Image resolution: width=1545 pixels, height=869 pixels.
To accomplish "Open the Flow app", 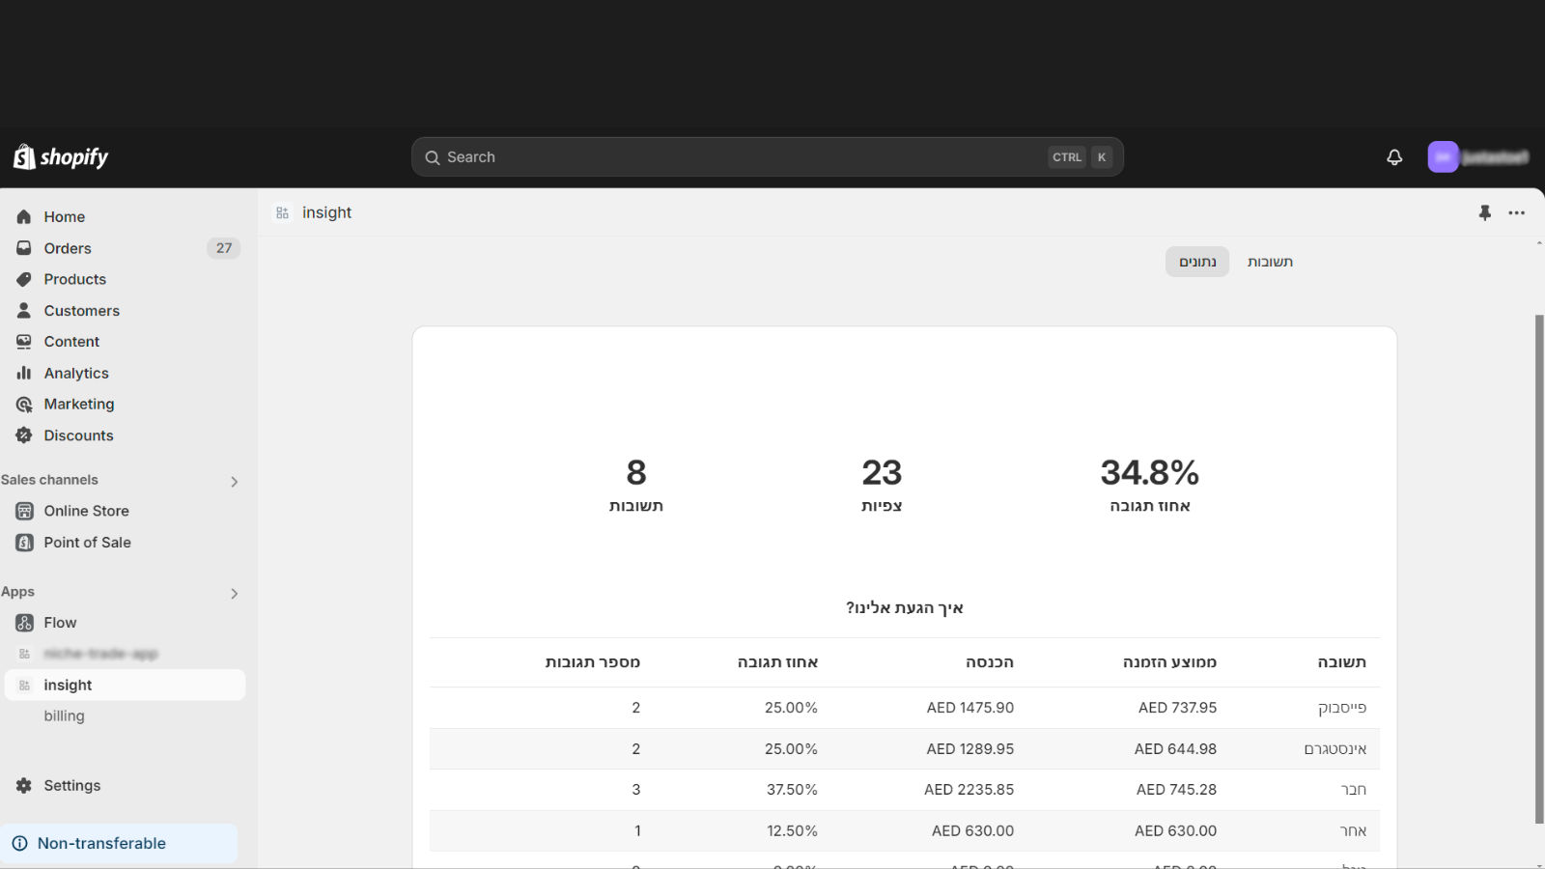I will pos(60,622).
